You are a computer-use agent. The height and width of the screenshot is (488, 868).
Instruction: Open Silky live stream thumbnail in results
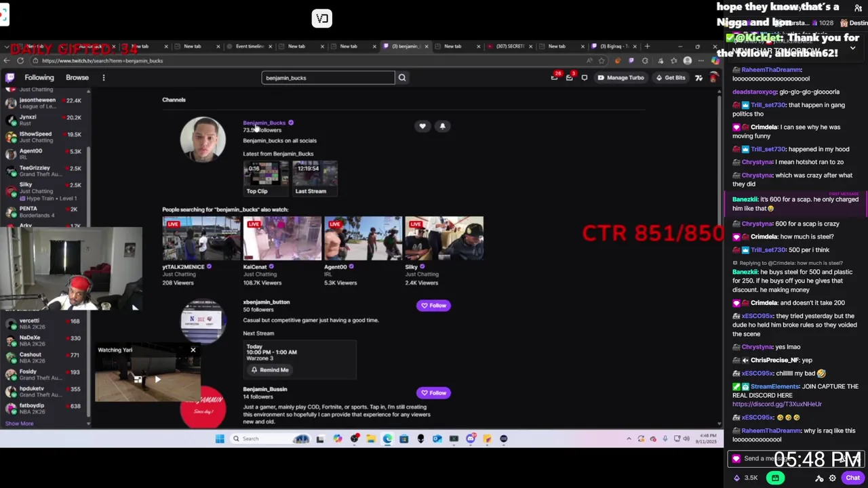[x=444, y=239]
